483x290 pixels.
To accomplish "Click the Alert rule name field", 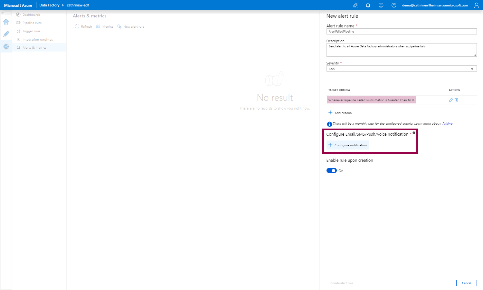I will coord(401,32).
